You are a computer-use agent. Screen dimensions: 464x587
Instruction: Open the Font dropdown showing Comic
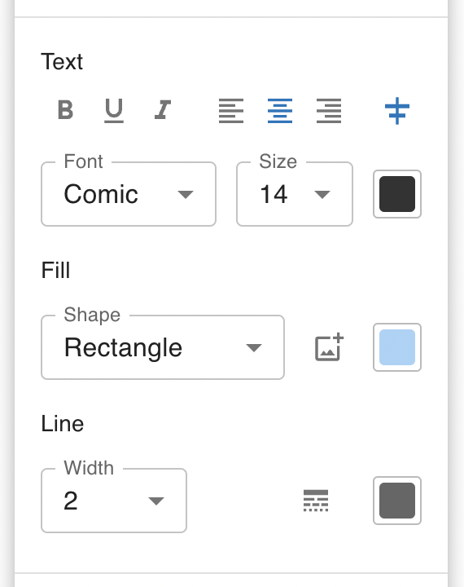129,194
